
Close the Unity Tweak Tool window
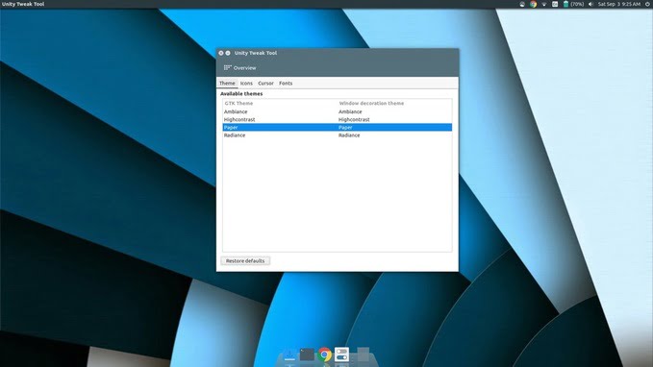point(221,53)
